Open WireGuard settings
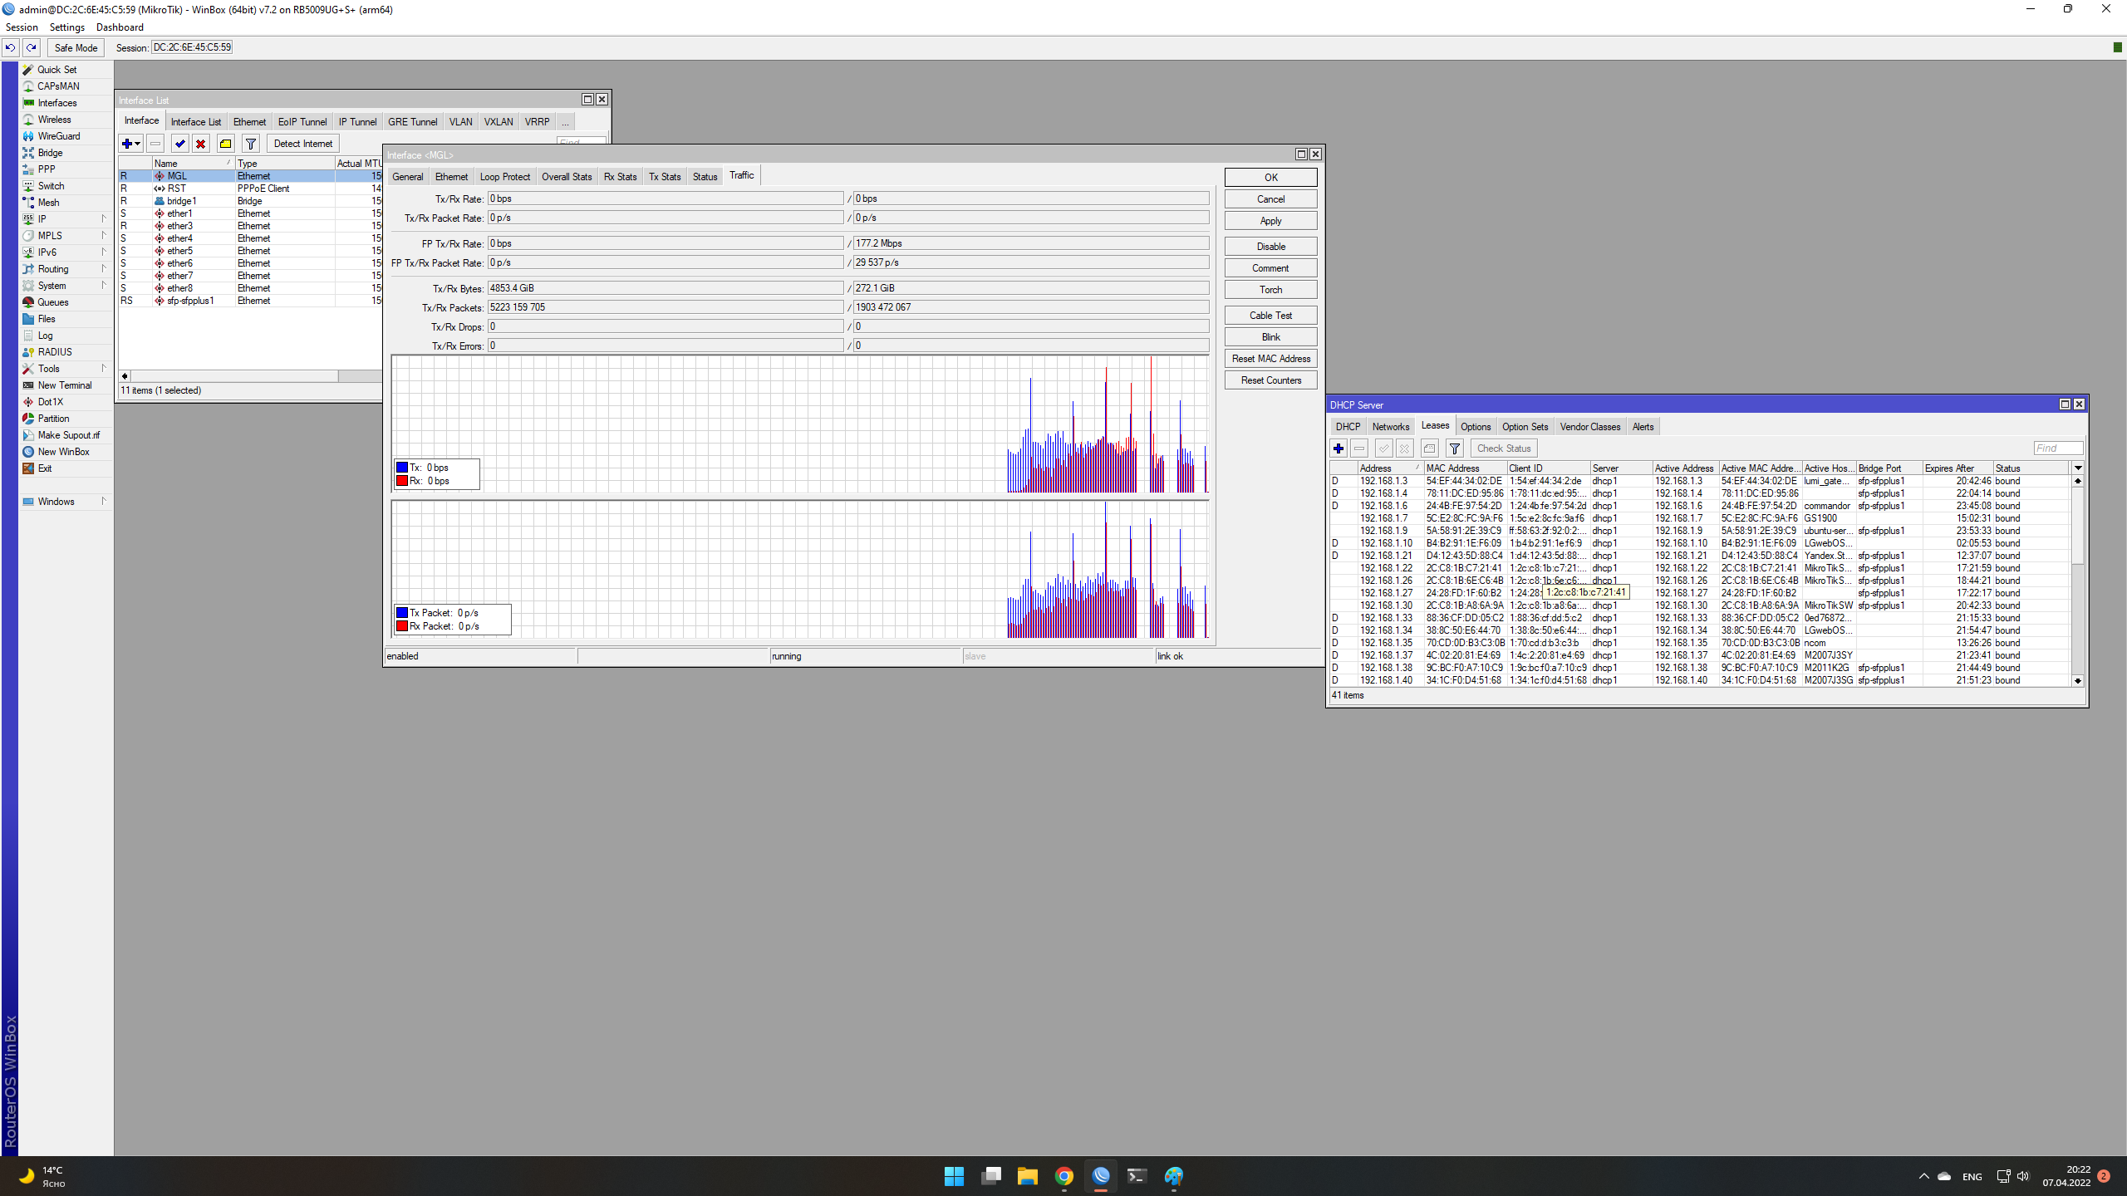 59,136
